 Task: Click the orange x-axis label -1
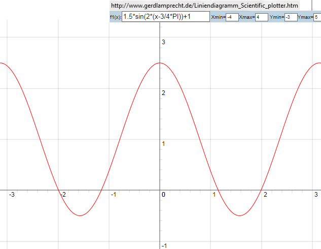click(x=114, y=195)
